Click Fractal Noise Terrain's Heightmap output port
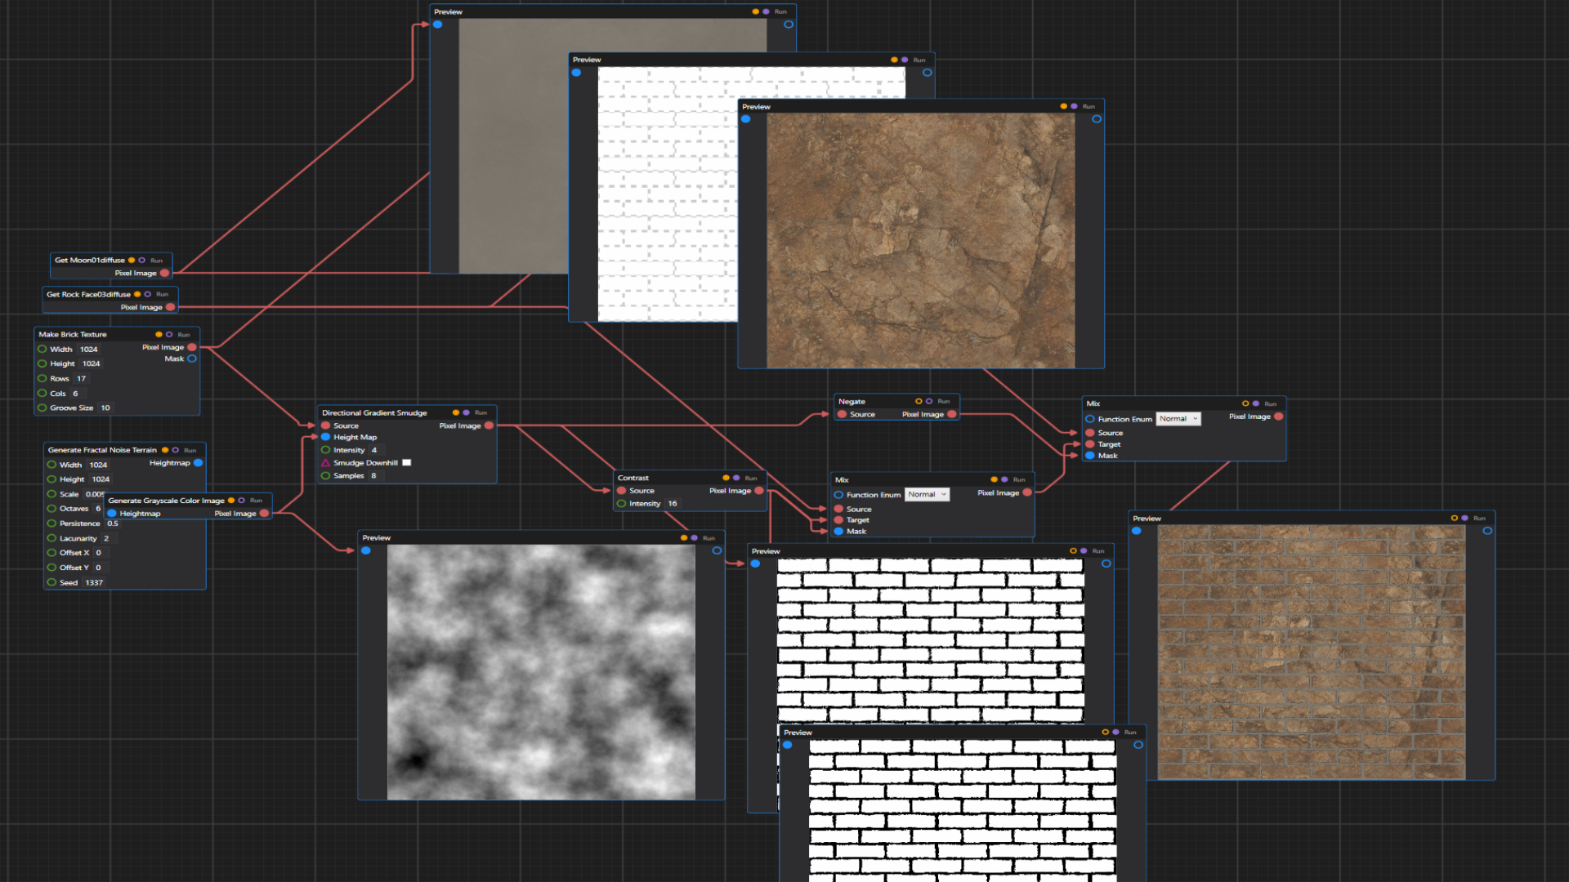The width and height of the screenshot is (1569, 882). (198, 463)
